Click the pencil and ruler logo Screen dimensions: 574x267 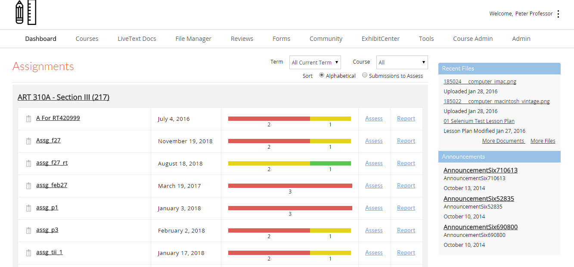tap(26, 12)
